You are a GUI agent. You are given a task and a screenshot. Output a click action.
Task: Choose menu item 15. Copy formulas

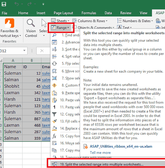65,136
